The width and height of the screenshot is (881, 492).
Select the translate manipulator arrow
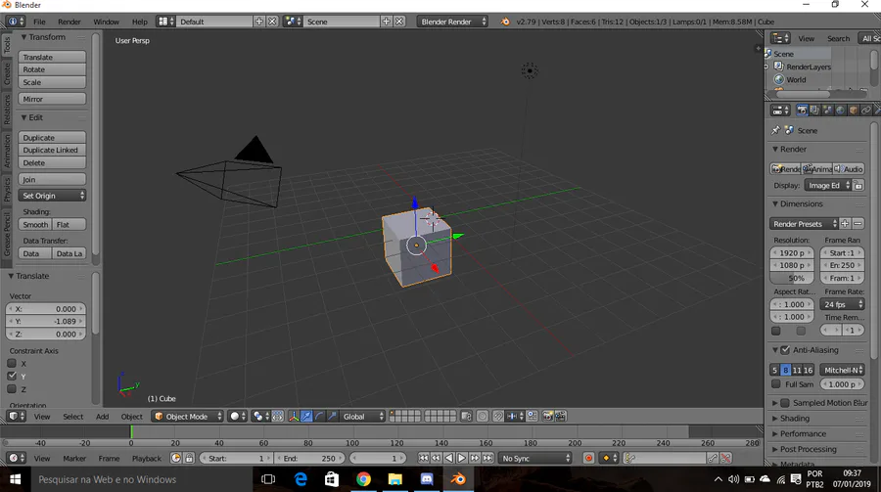click(x=306, y=416)
